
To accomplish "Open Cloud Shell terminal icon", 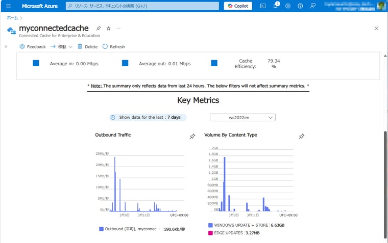I will pos(263,6).
